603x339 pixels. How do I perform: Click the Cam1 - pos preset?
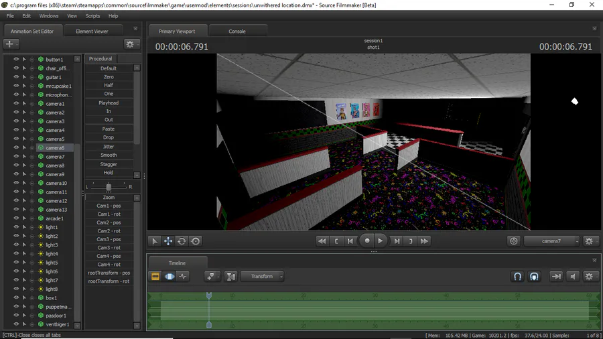tap(109, 206)
